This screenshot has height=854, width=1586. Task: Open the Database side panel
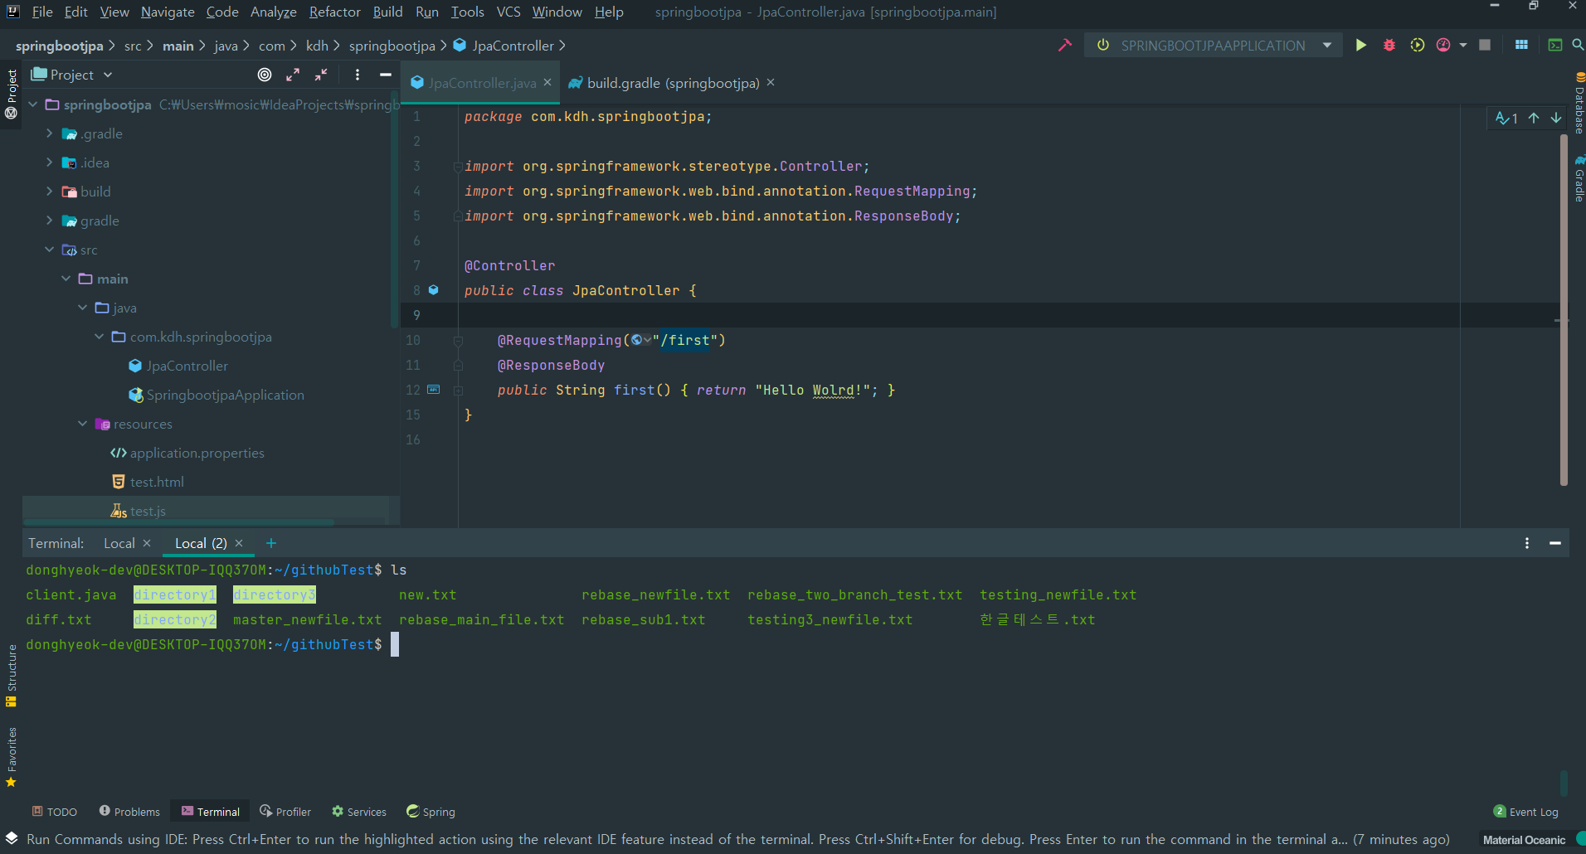(x=1579, y=104)
